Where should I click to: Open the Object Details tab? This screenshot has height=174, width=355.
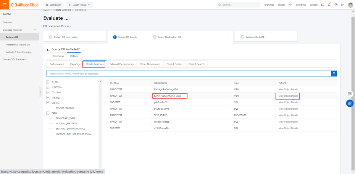(174, 64)
